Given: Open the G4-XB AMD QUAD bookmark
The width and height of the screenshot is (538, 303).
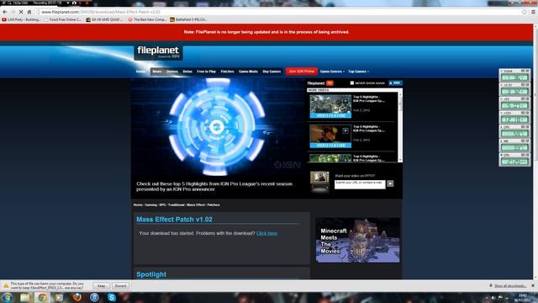Looking at the screenshot, I should (104, 19).
